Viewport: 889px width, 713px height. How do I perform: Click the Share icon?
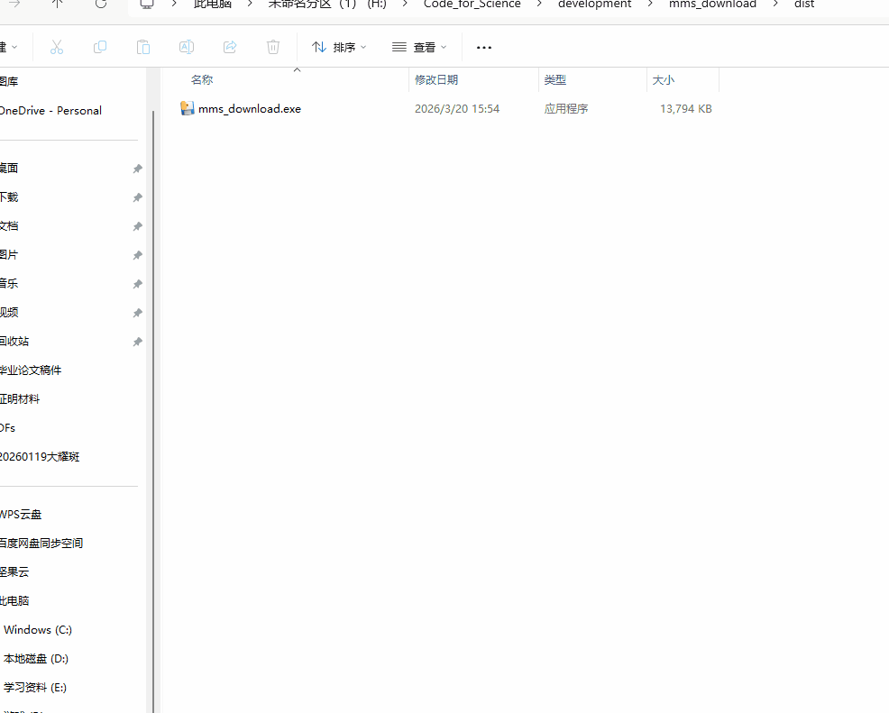(x=230, y=47)
